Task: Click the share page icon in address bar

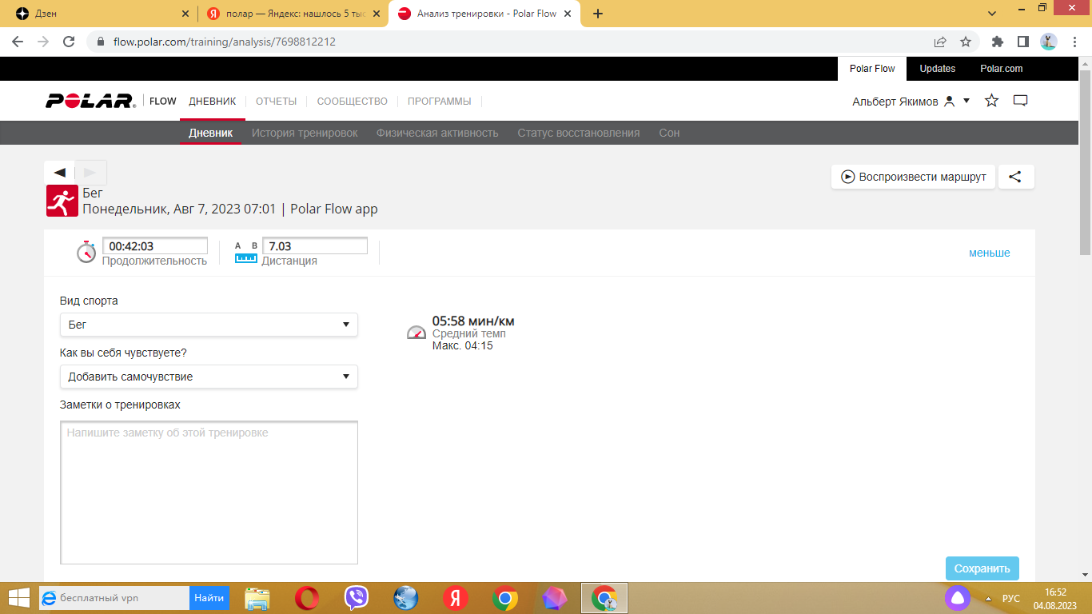Action: tap(940, 42)
